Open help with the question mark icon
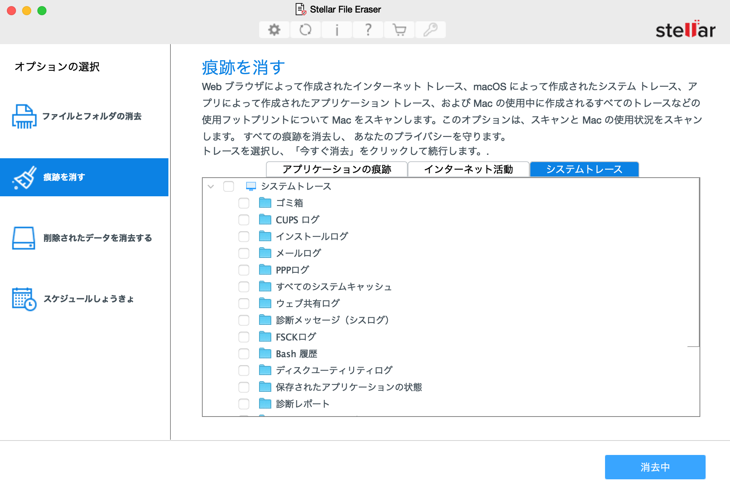The width and height of the screenshot is (730, 493). [368, 30]
